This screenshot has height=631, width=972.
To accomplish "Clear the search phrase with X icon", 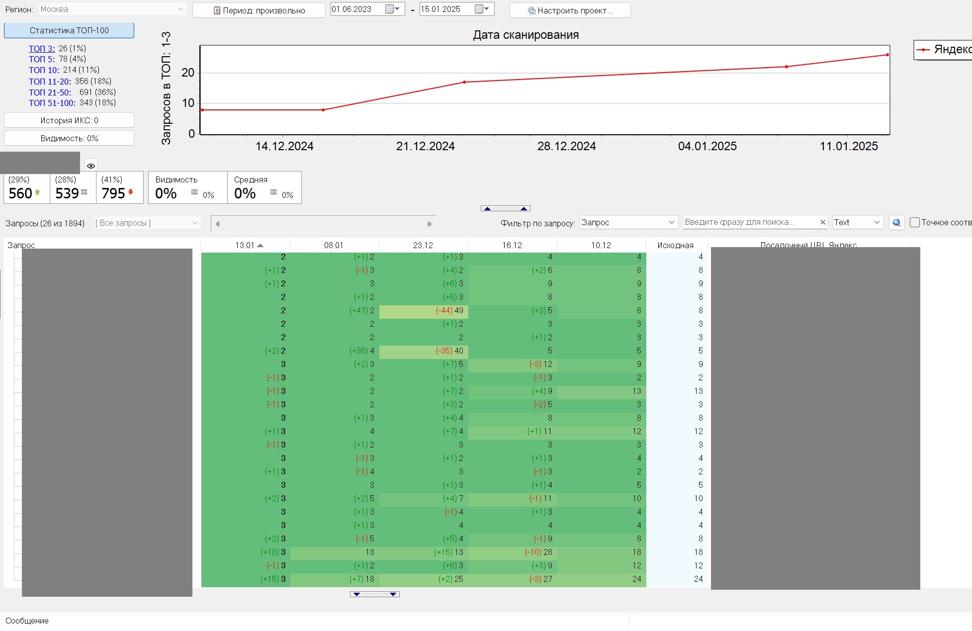I will [x=823, y=222].
